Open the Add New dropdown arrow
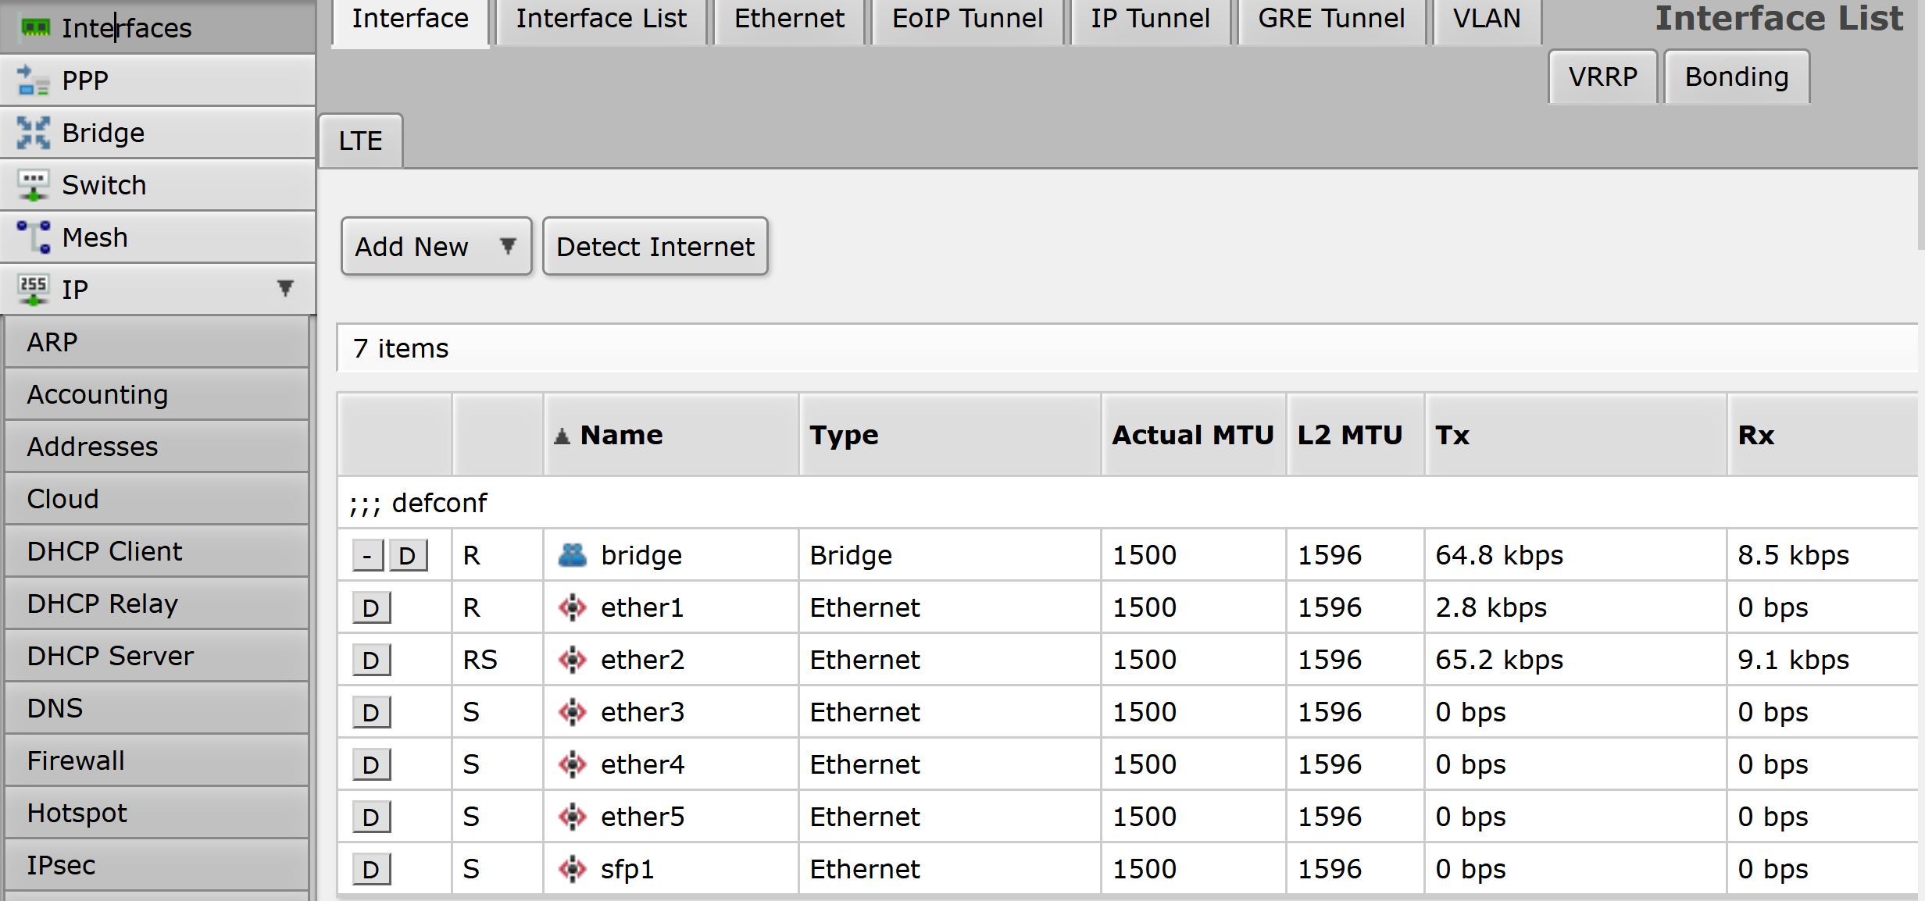The width and height of the screenshot is (1925, 901). tap(507, 246)
